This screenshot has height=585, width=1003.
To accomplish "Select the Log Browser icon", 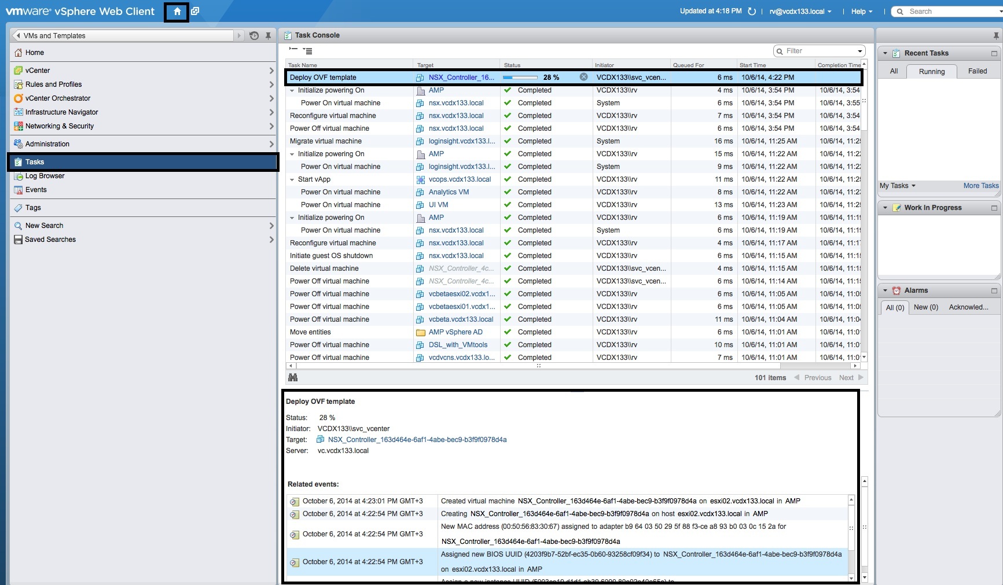I will coord(17,176).
